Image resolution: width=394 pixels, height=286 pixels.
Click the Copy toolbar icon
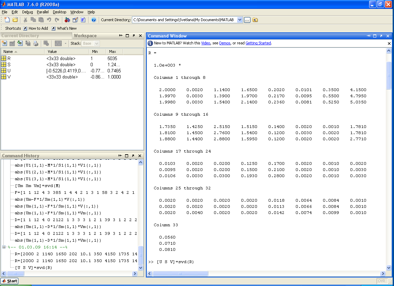click(33, 20)
